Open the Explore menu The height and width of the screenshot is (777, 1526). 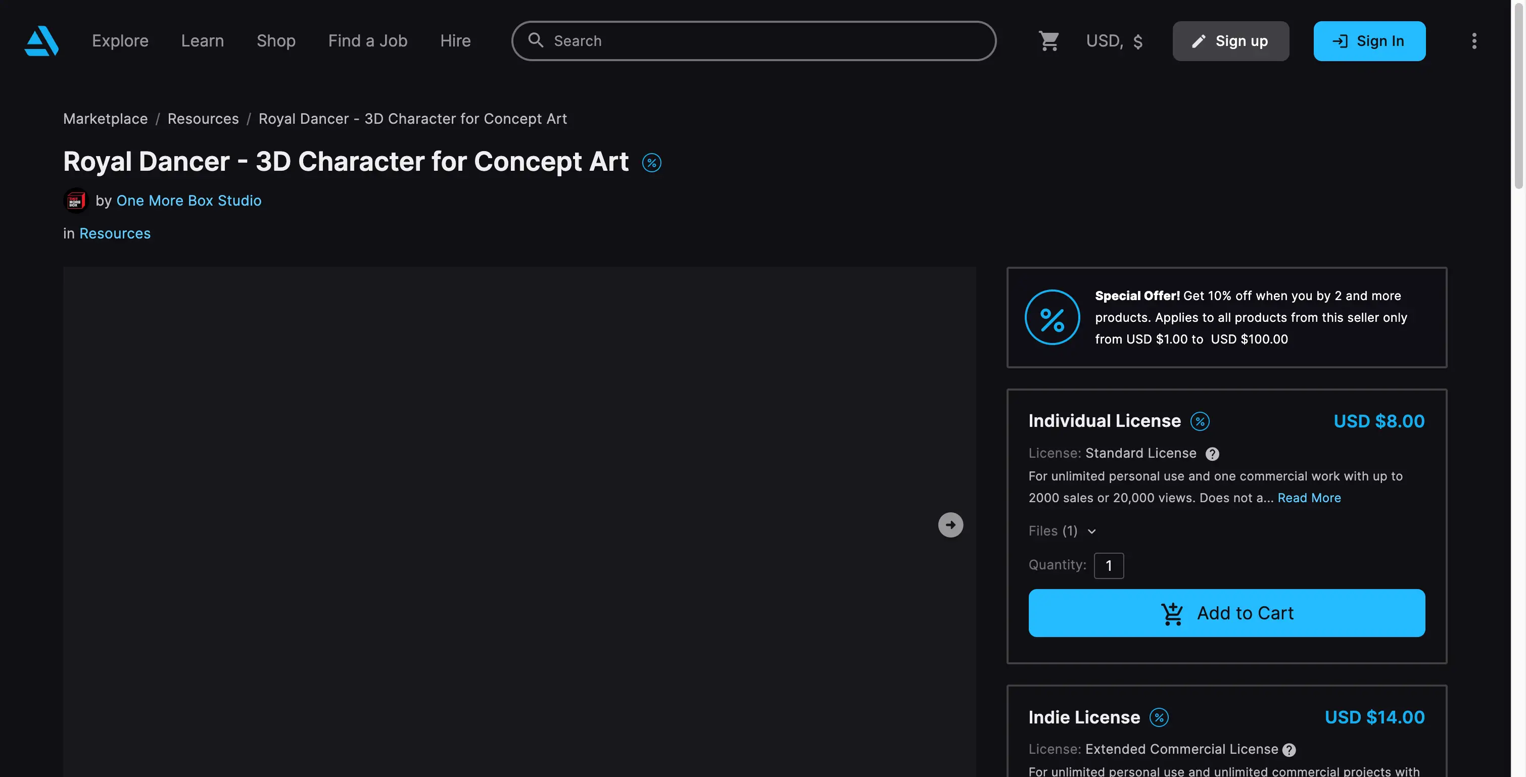[120, 41]
